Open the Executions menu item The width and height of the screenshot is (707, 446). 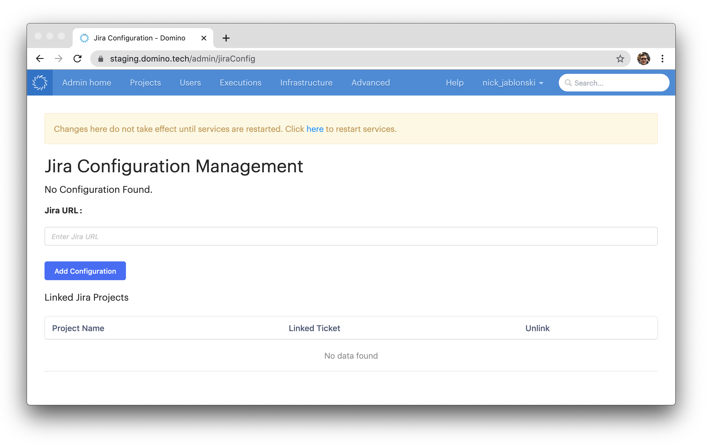coord(240,83)
